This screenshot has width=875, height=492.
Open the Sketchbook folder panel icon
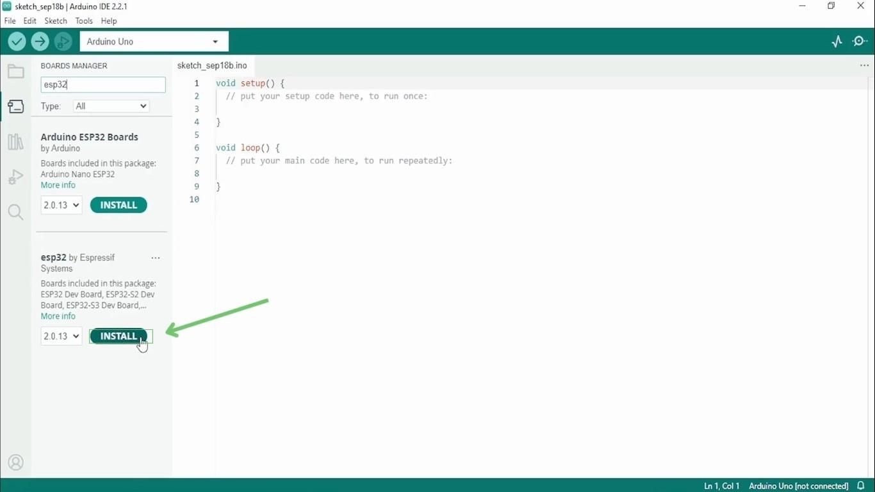pyautogui.click(x=15, y=71)
